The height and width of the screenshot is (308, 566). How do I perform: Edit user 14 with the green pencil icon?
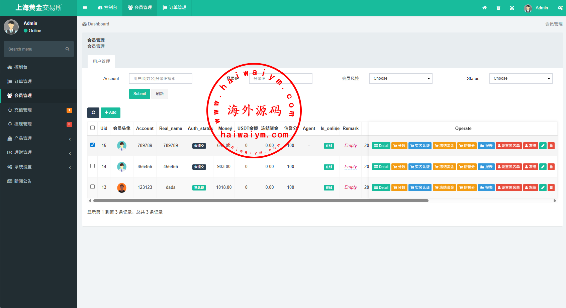coord(543,167)
